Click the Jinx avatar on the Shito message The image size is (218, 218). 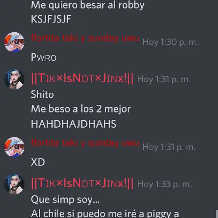(14, 79)
